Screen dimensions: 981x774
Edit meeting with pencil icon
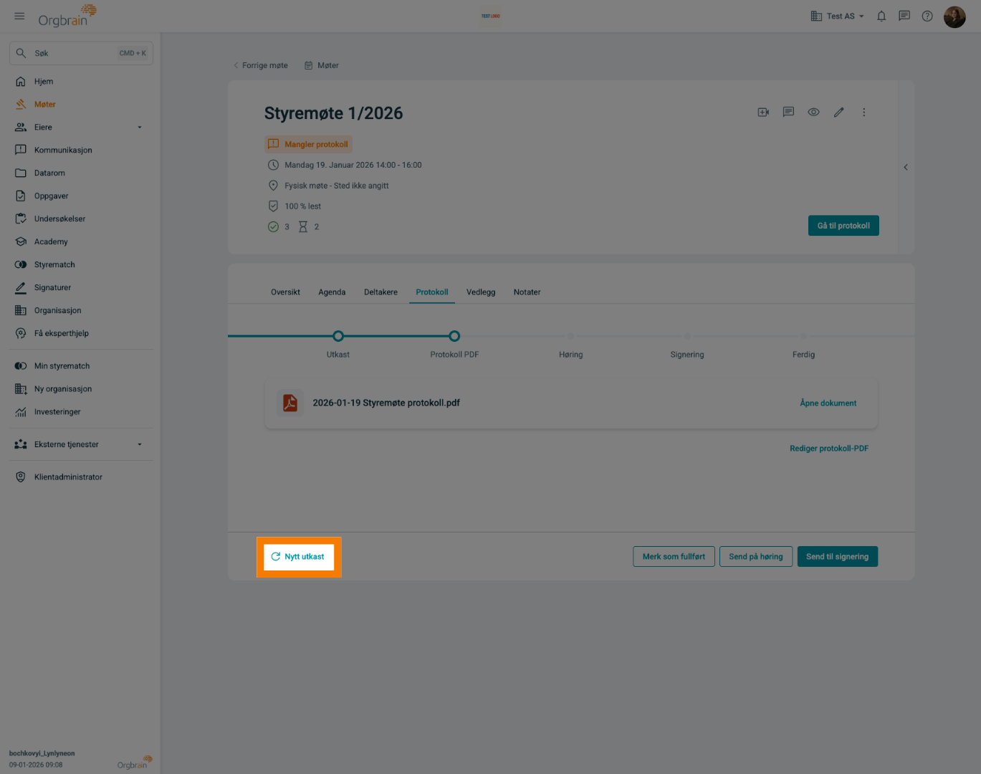pos(838,113)
